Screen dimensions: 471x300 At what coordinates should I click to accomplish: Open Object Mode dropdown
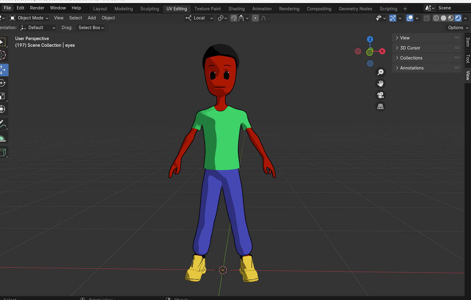[29, 18]
